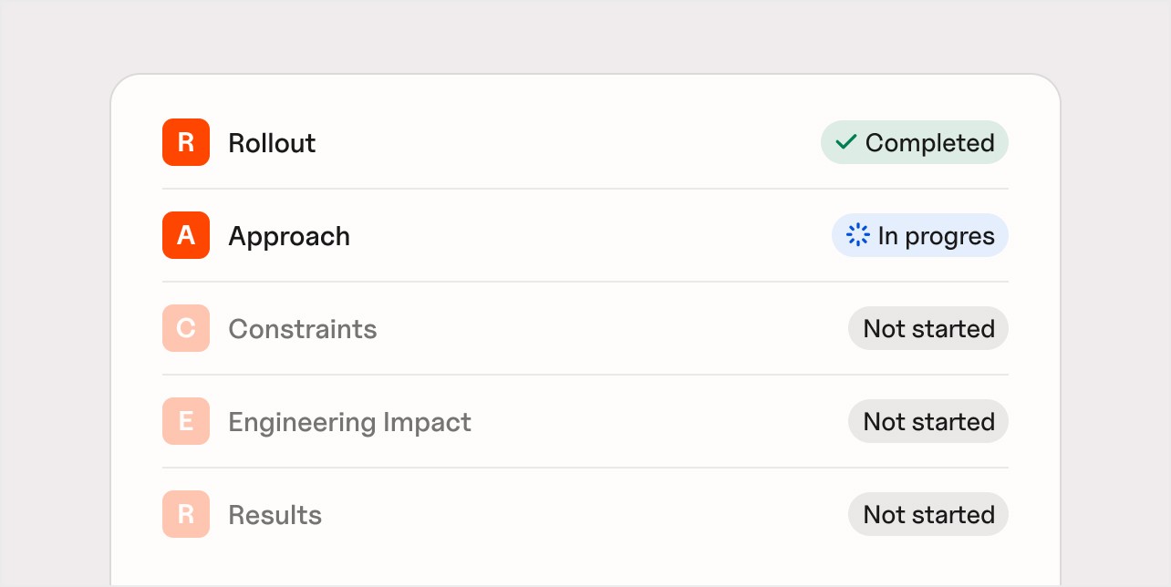1171x587 pixels.
Task: Click the 'In progres' text in blue pill
Action: pyautogui.click(x=936, y=236)
